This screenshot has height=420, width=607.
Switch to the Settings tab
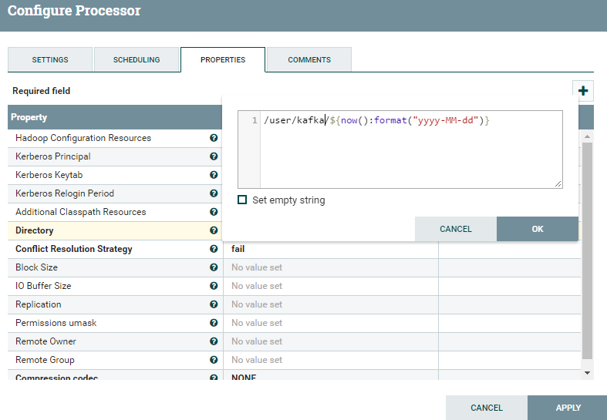coord(50,60)
